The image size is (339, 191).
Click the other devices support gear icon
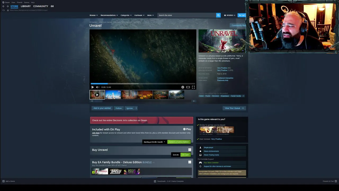[x=200, y=166]
